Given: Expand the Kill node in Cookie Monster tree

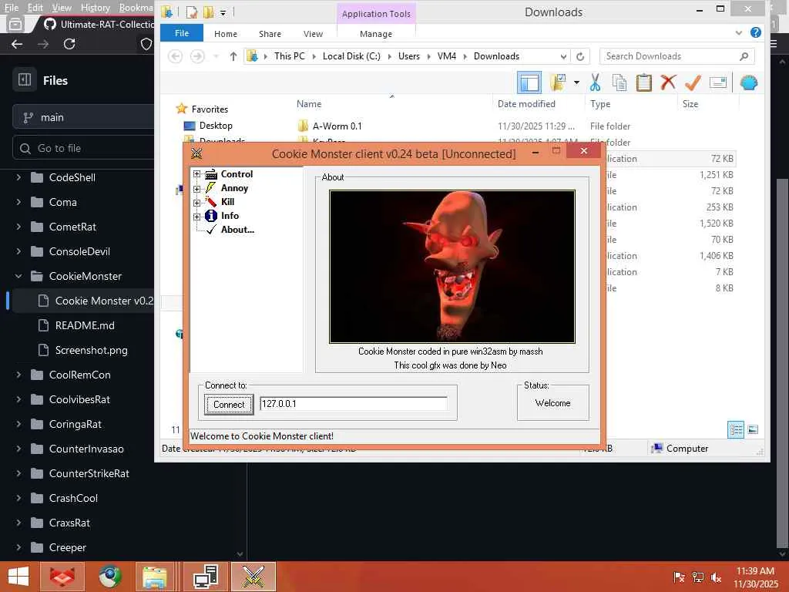Looking at the screenshot, I should pyautogui.click(x=196, y=203).
